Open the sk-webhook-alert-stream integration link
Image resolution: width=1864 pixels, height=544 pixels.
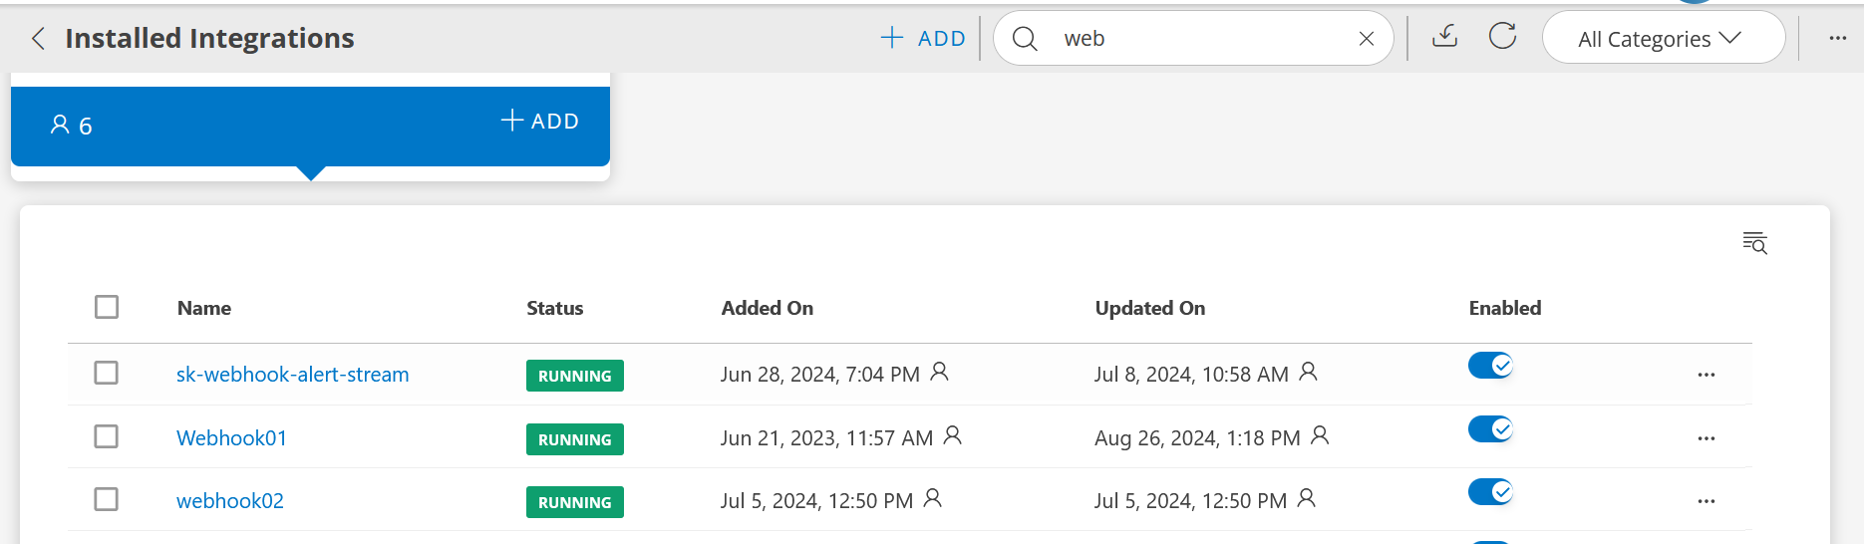(293, 375)
